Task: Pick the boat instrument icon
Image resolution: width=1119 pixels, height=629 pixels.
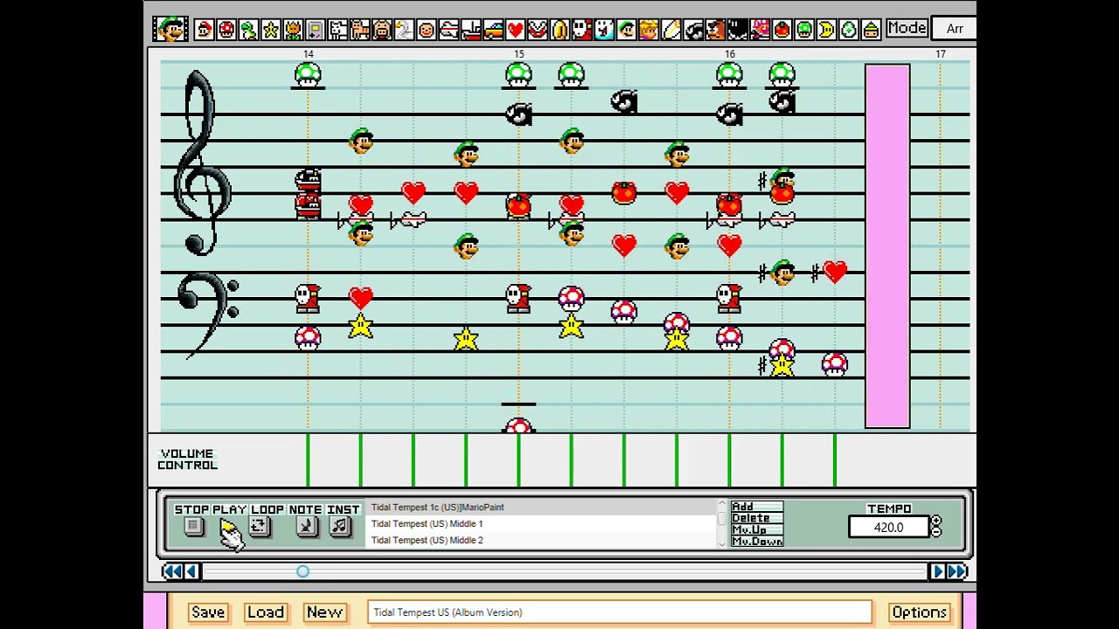Action: [471, 30]
